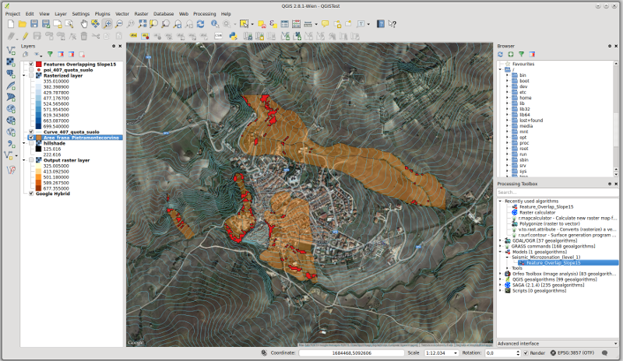Select the Pan Map hand tool

pos(84,24)
